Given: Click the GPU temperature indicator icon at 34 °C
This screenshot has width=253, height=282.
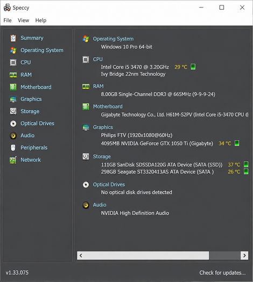Looking at the screenshot, I should pyautogui.click(x=237, y=143).
